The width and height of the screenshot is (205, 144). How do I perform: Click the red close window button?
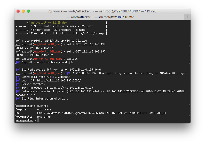pyautogui.click(x=18, y=11)
